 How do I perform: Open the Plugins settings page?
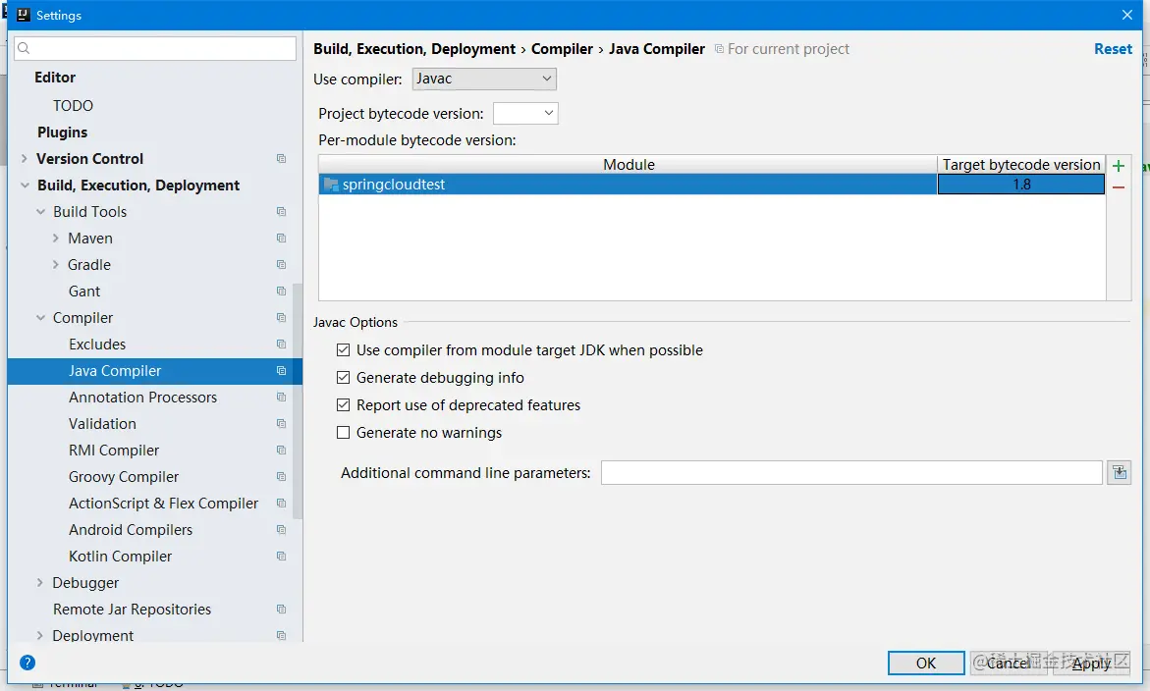[x=62, y=132]
